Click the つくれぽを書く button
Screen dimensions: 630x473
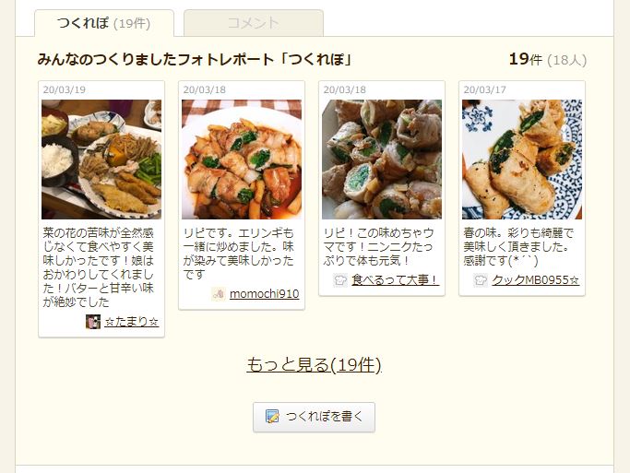pyautogui.click(x=314, y=417)
